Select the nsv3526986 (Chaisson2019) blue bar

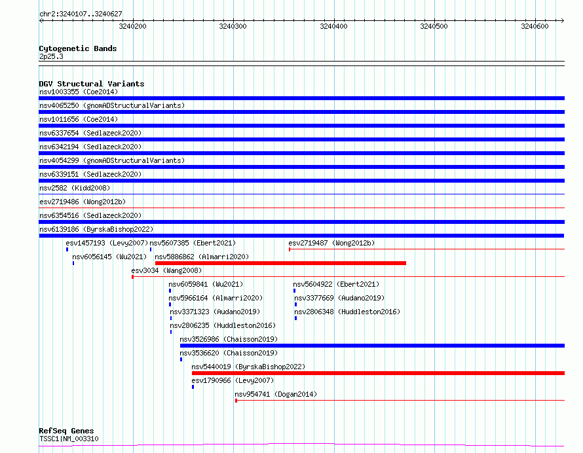click(x=372, y=346)
